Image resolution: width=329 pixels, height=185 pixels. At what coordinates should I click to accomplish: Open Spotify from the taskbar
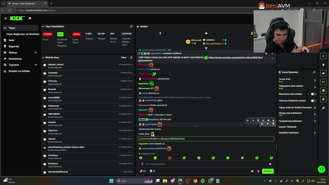pyautogui.click(x=203, y=181)
